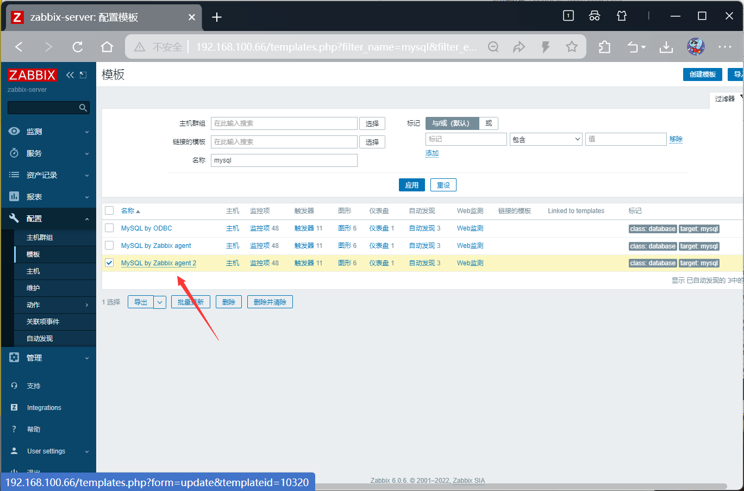Viewport: 744px width, 491px height.
Task: Toggle the 过滤器 filter tab
Action: (727, 99)
